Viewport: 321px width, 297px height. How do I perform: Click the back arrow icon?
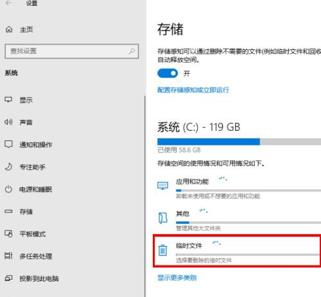(8, 3)
